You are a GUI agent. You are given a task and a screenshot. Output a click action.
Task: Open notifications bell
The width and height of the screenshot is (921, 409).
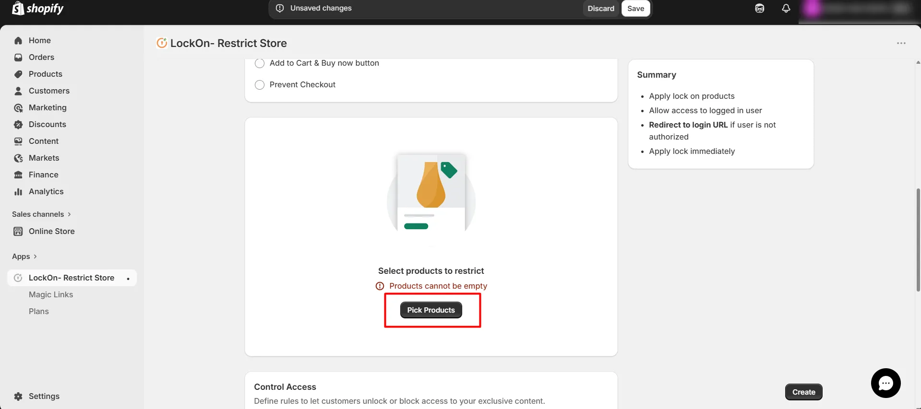point(786,8)
